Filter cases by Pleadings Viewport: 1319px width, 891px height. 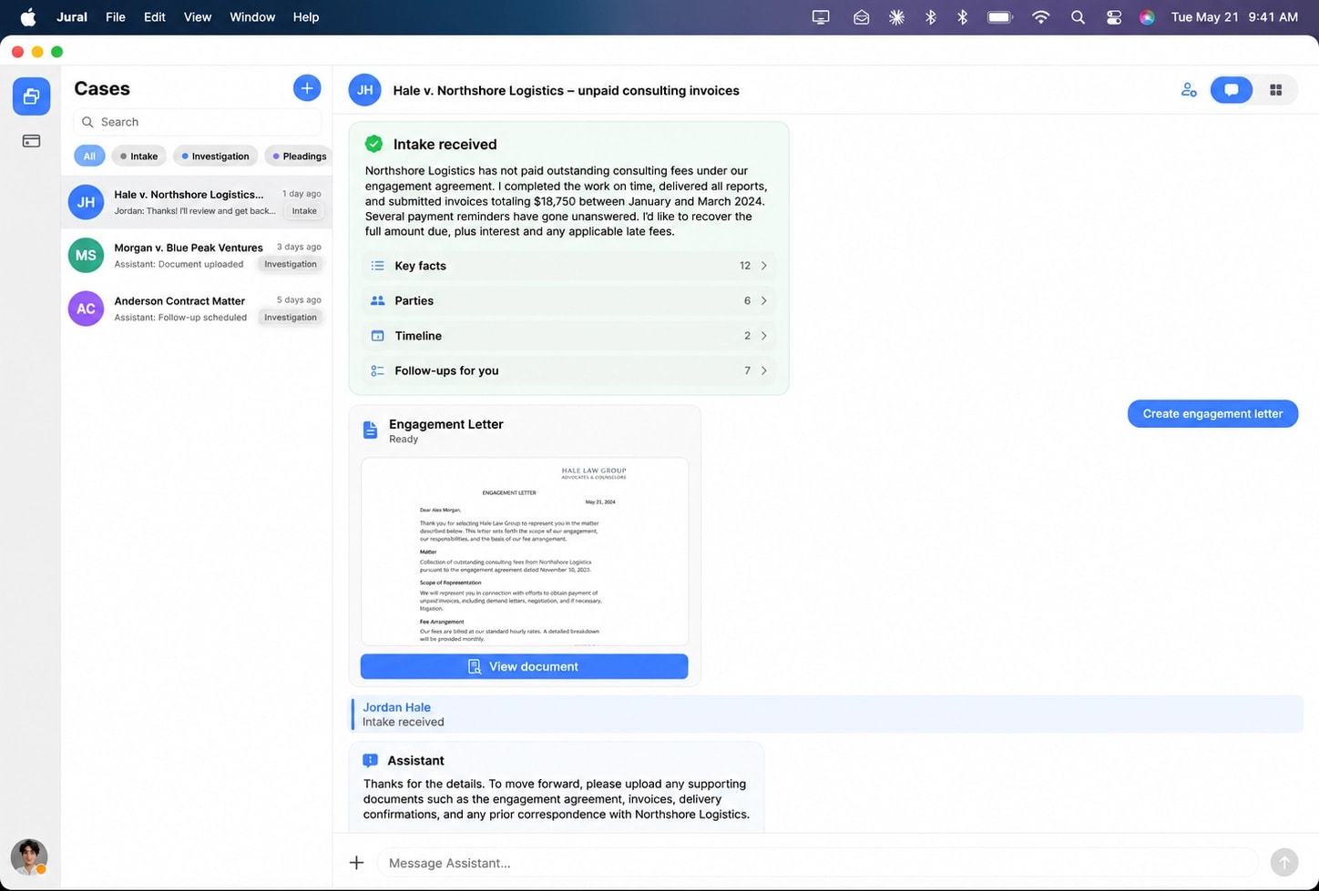tap(299, 157)
